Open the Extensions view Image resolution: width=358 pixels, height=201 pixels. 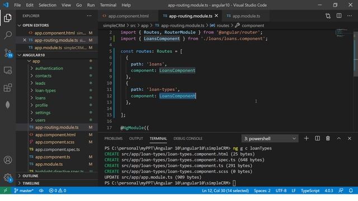7,88
